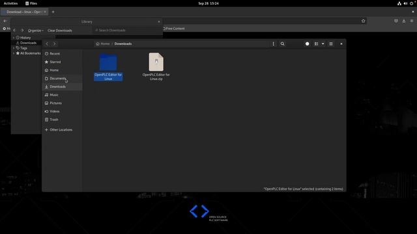Go forward in the Files window
Screen dimensions: 417x234
coord(55,44)
